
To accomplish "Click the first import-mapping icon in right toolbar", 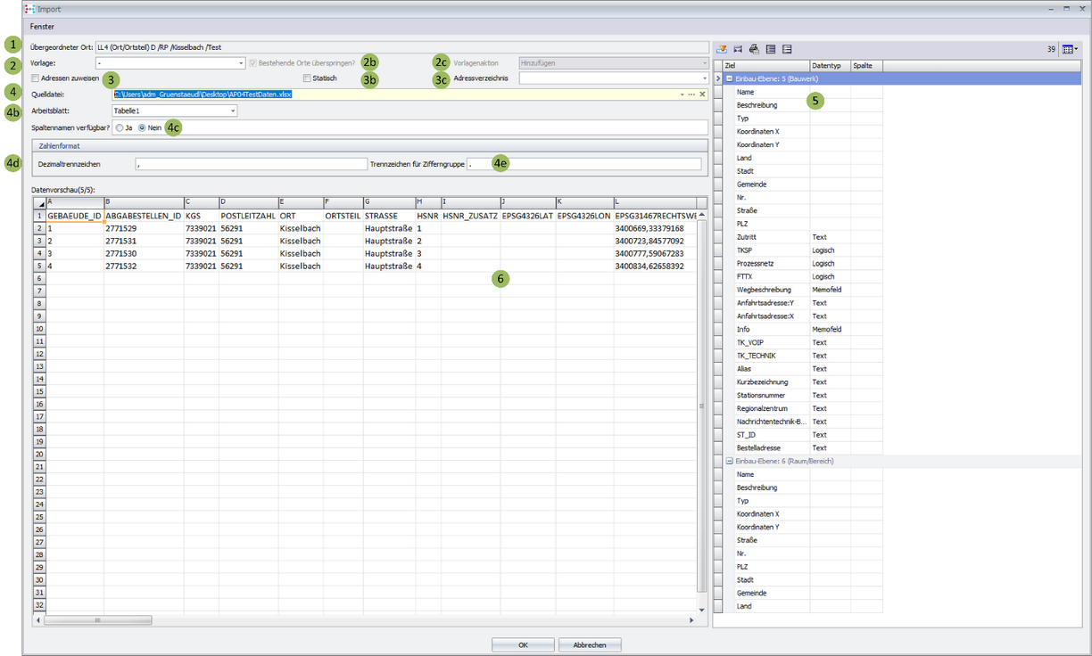I will tap(723, 49).
